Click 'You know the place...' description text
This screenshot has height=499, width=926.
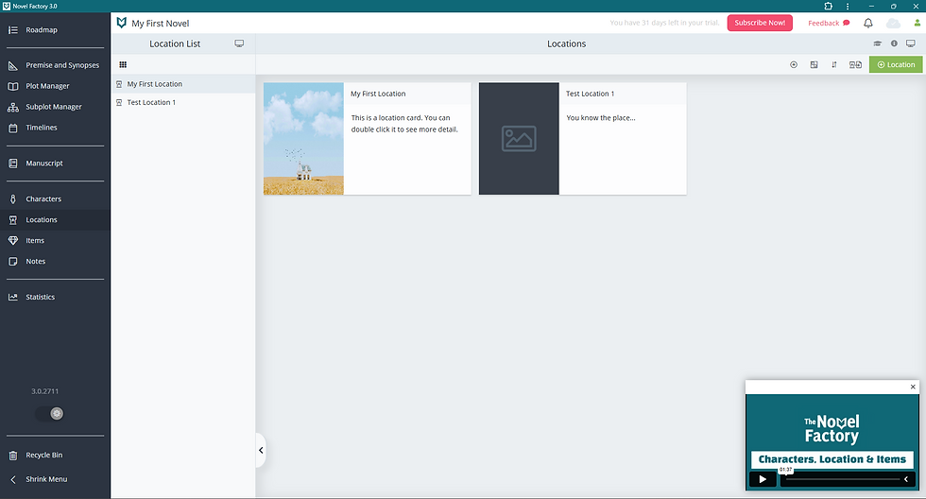(601, 117)
